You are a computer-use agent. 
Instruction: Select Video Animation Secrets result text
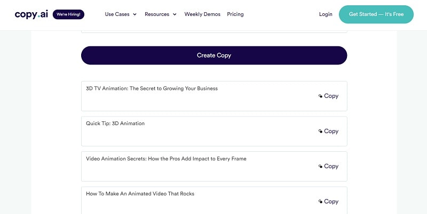tap(166, 159)
